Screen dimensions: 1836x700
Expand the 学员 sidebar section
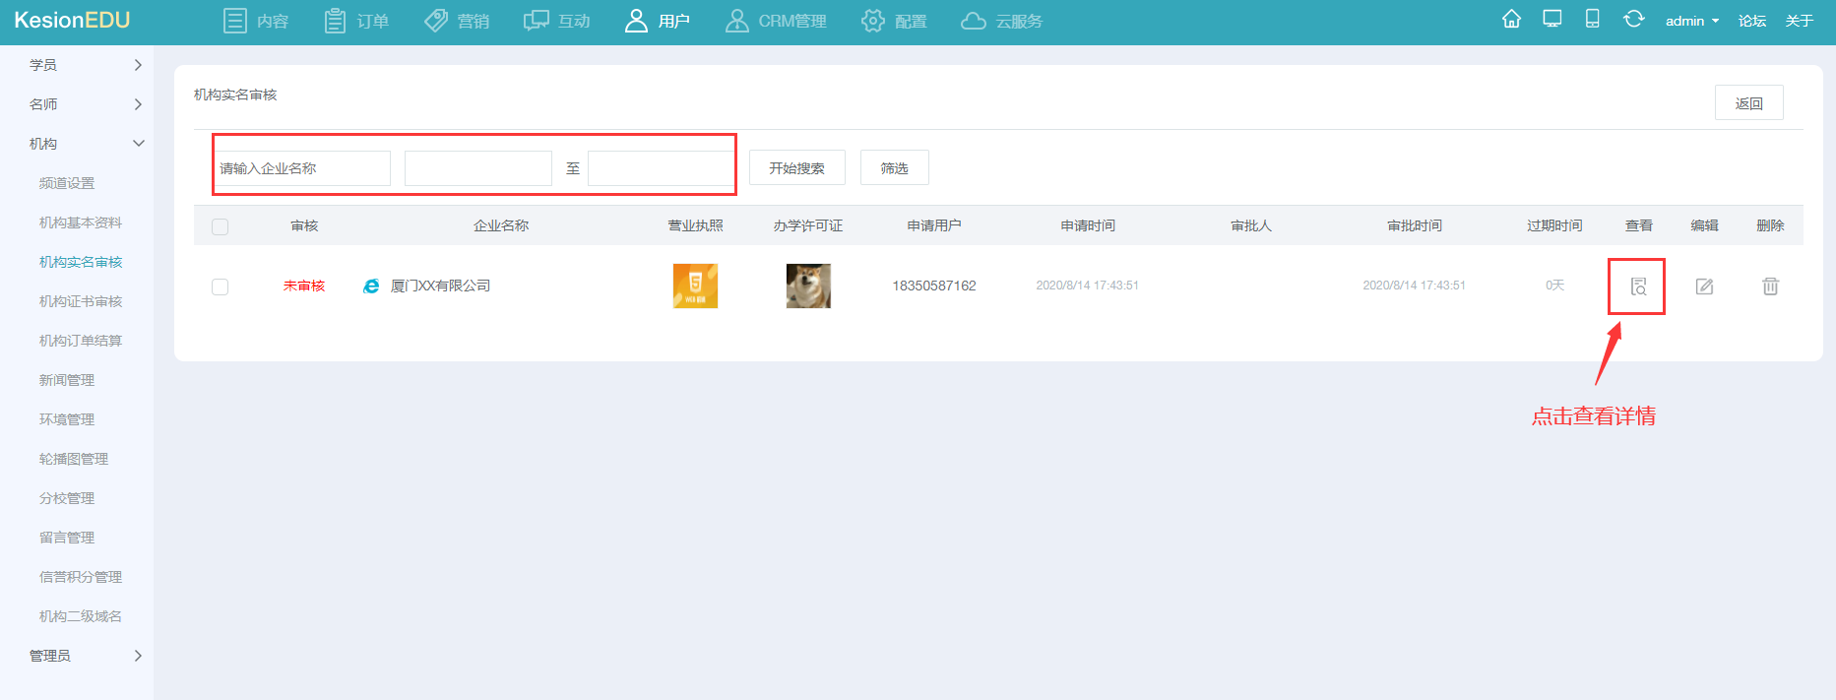pyautogui.click(x=85, y=65)
